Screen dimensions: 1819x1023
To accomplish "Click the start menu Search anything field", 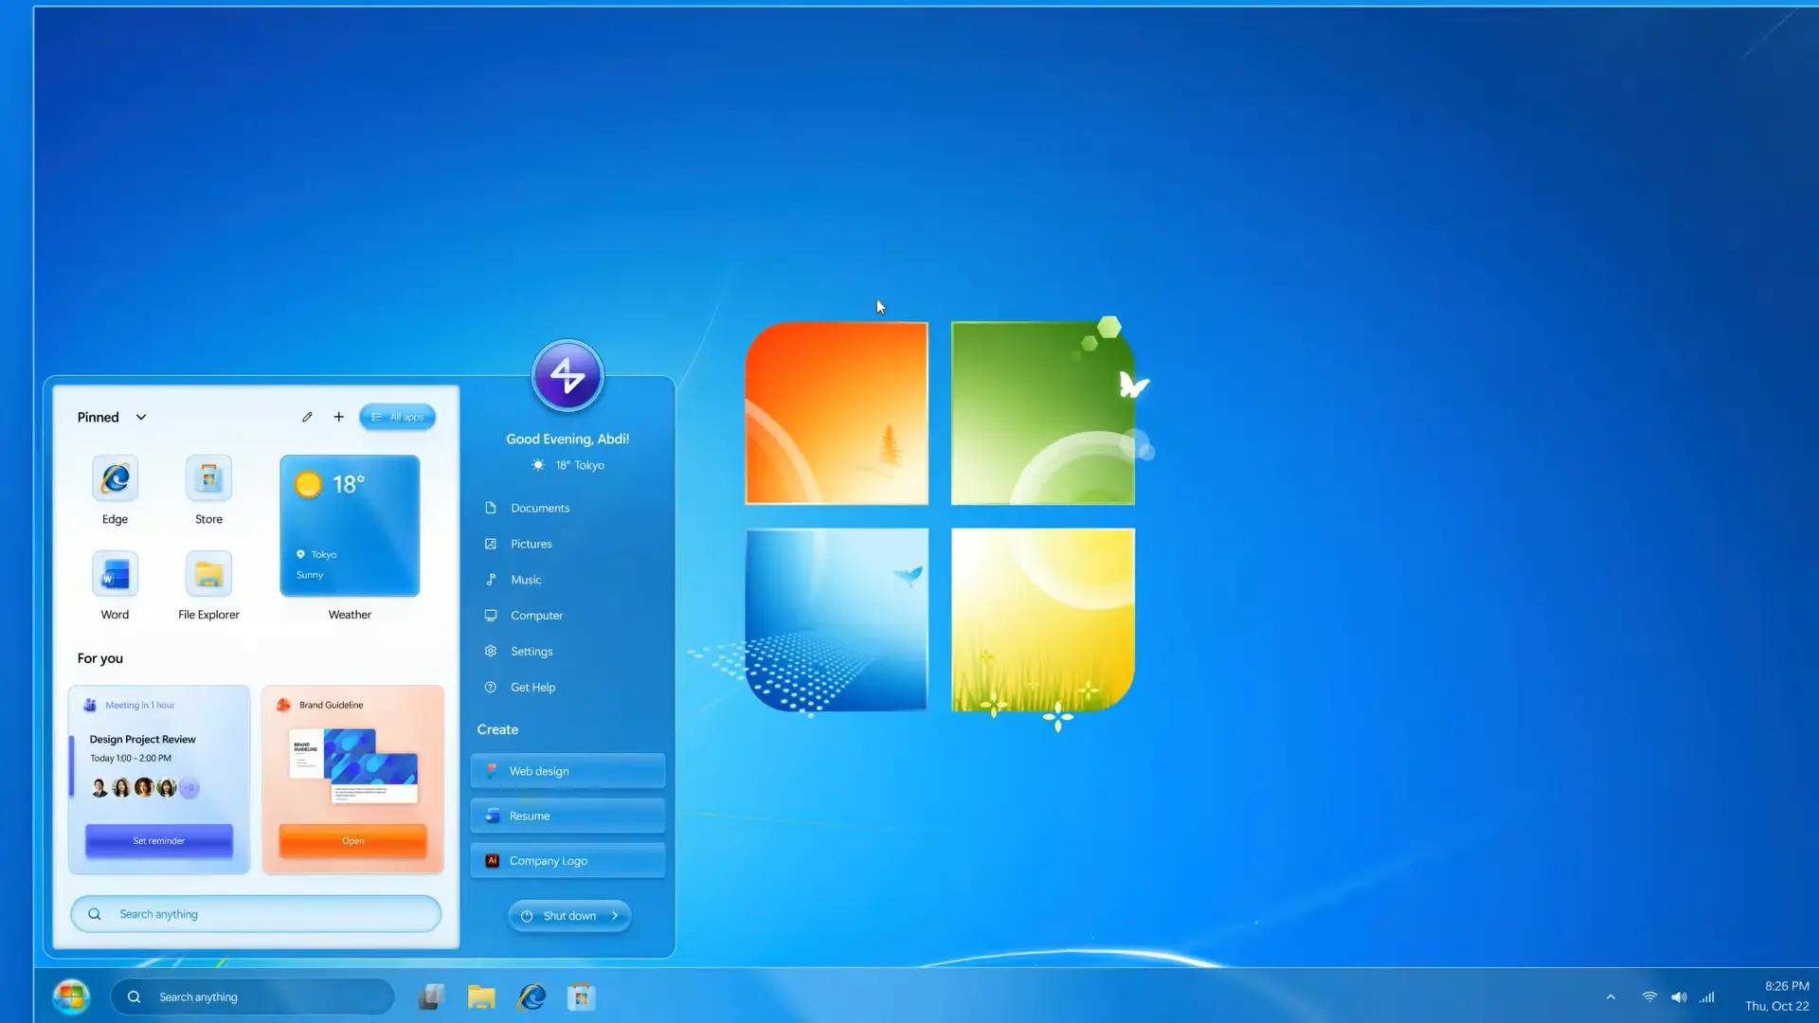I will 256,914.
